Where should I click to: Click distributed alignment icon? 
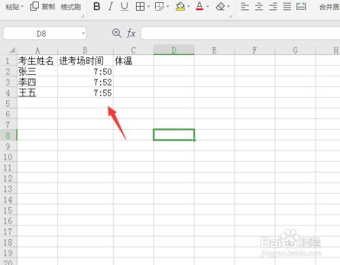[x=301, y=6]
